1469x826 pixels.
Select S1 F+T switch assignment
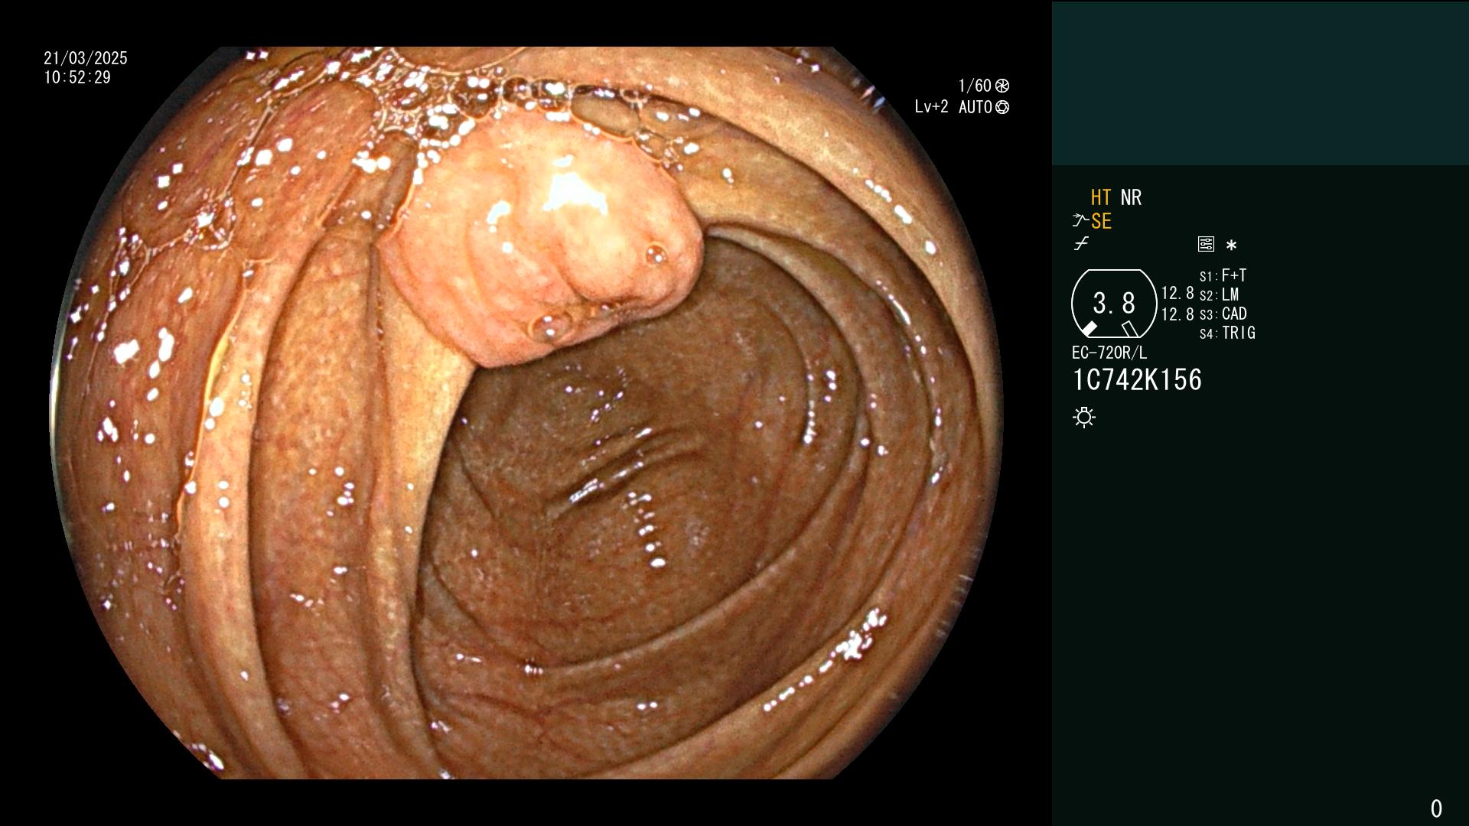click(1223, 275)
